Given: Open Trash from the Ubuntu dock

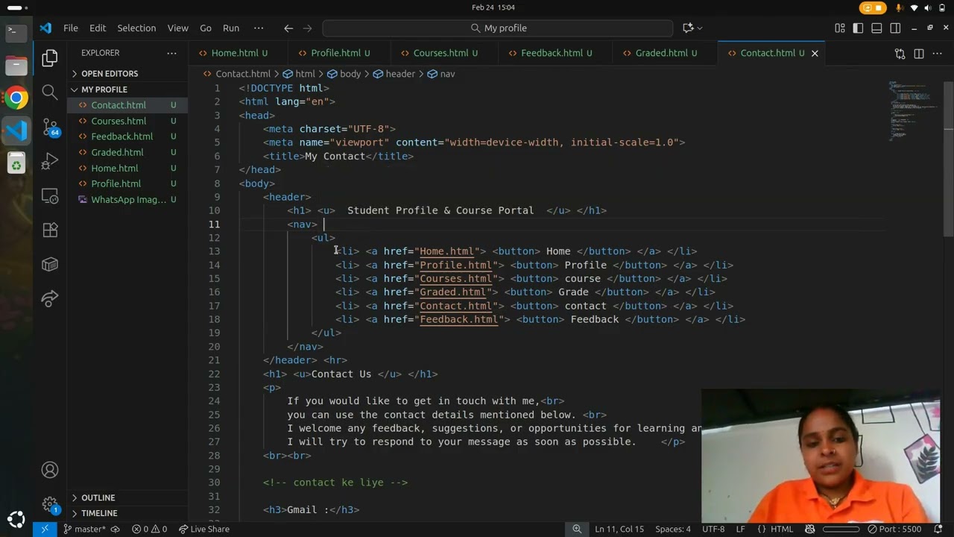Looking at the screenshot, I should 16,163.
